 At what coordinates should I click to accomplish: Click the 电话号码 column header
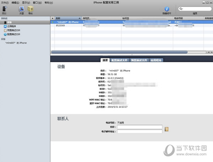pyautogui.click(x=188, y=18)
